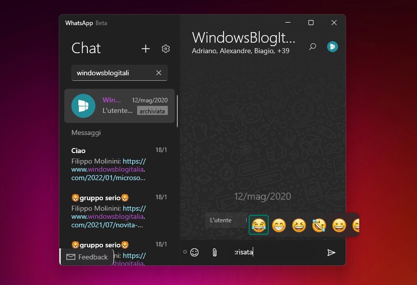This screenshot has width=417, height=285.
Task: Start a new chat with plus icon
Action: (146, 49)
